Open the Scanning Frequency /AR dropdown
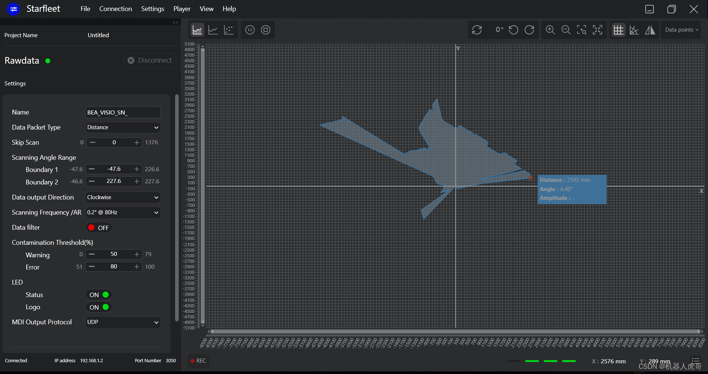 (123, 212)
